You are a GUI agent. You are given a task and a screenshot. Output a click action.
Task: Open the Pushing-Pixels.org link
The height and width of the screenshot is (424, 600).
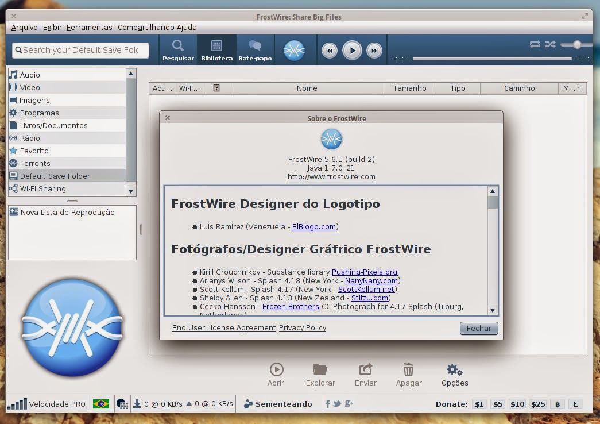364,272
